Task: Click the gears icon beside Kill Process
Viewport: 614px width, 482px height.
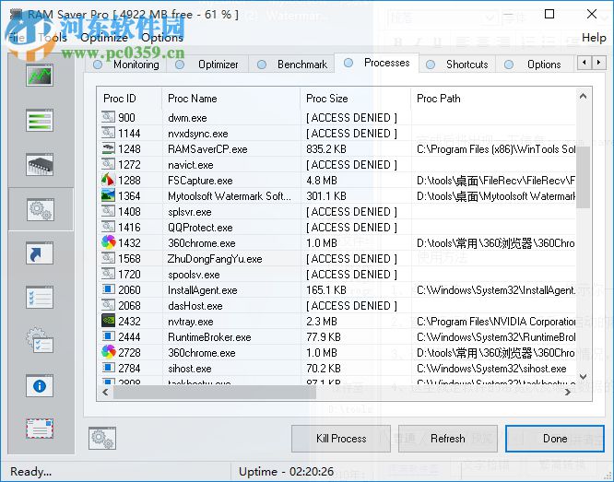Action: point(102,438)
